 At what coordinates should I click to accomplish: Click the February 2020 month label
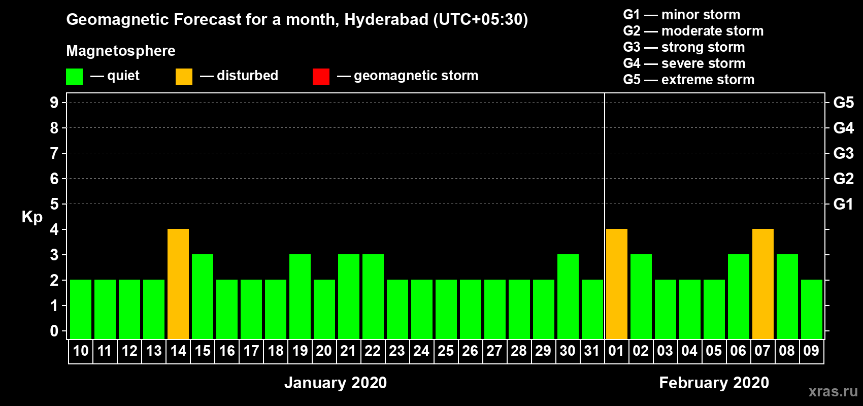(x=714, y=383)
